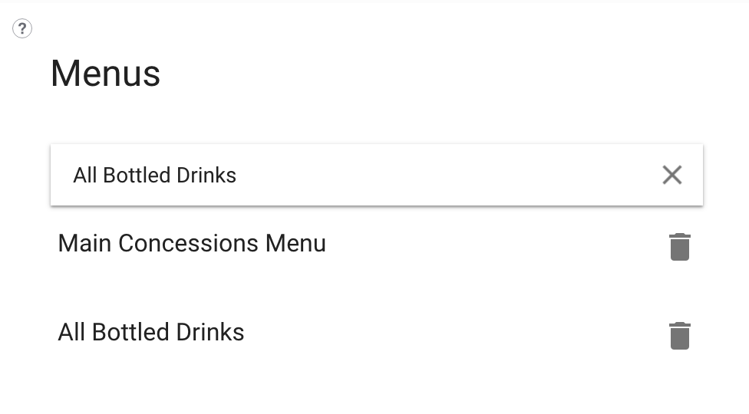The image size is (749, 414).
Task: Remove All Bottled Drinks via trash icon
Action: coord(680,337)
